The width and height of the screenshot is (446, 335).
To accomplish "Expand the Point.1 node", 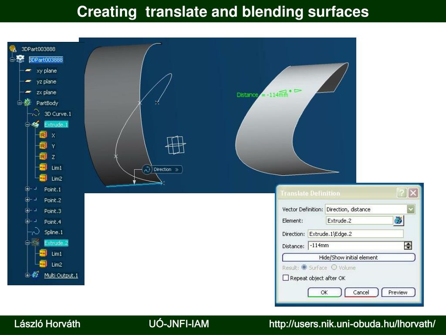I will point(27,189).
